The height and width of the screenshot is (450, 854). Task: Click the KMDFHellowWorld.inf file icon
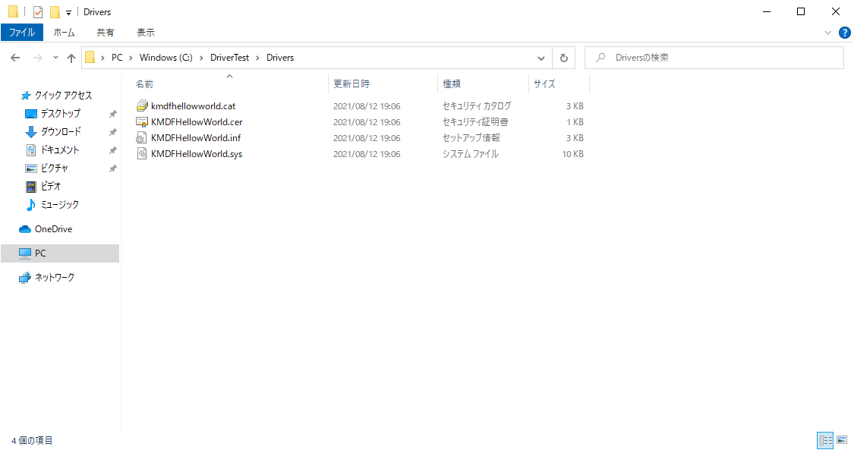[142, 137]
